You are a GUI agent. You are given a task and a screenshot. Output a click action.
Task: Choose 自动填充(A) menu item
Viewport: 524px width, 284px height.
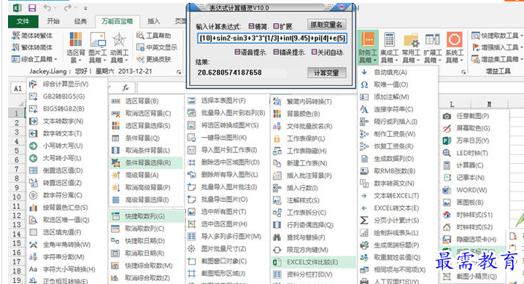tap(384, 72)
